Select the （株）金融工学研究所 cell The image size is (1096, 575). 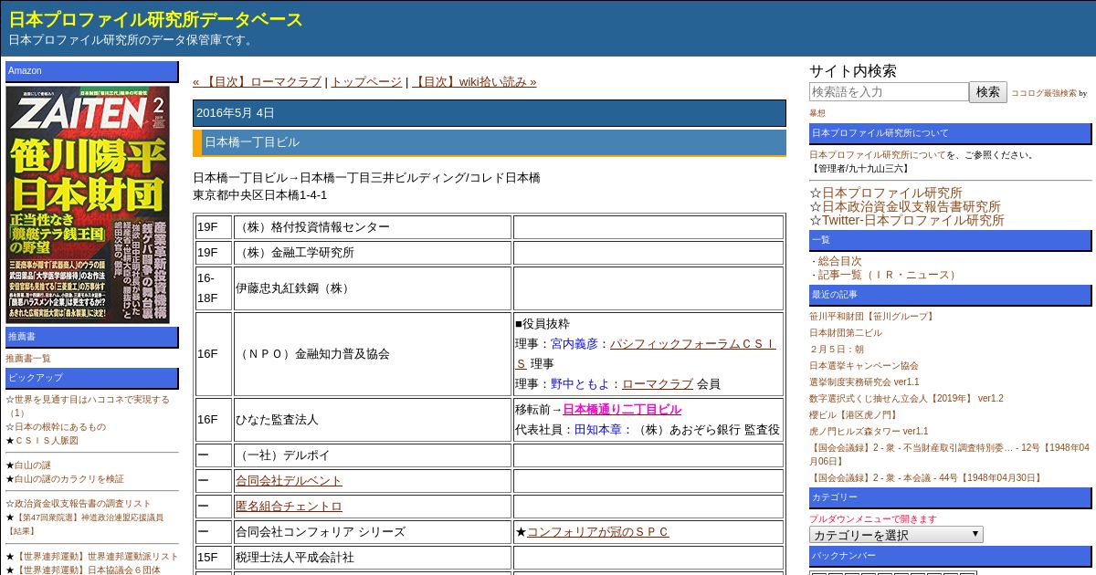(x=373, y=253)
